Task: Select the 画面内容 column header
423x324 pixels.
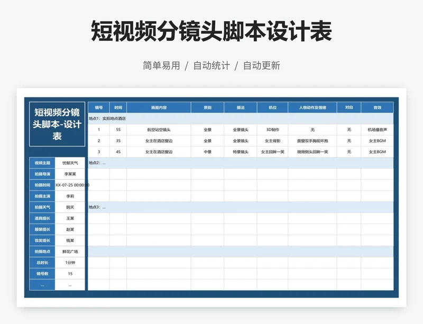Action: [x=159, y=107]
